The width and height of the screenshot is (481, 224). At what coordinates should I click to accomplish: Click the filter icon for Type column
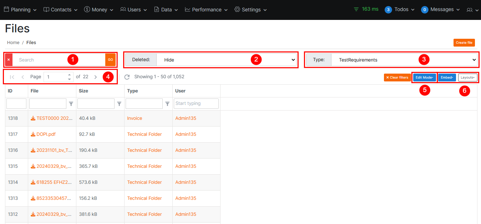click(167, 104)
